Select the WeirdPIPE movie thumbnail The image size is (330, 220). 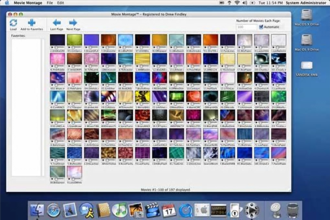pyautogui.click(x=211, y=115)
